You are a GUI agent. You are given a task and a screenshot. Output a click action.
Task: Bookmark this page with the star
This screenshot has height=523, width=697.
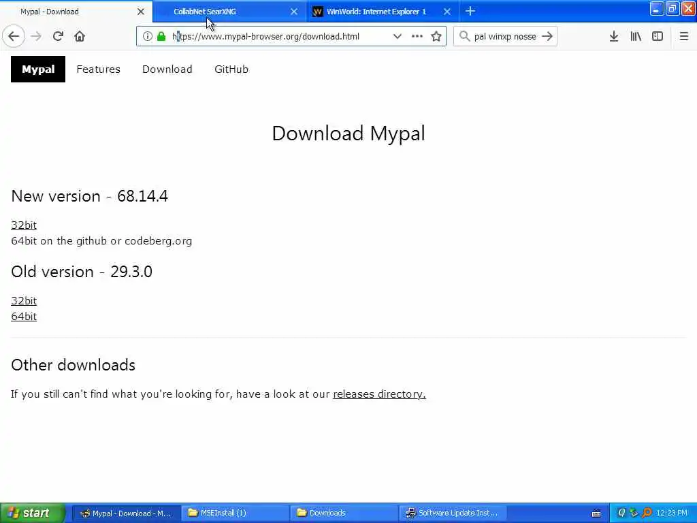436,37
